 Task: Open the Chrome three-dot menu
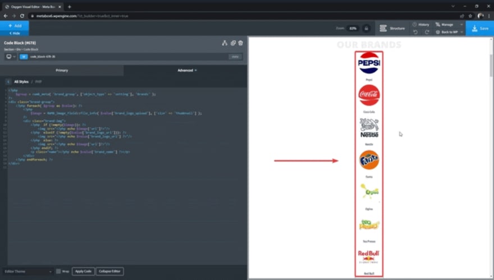click(x=490, y=16)
